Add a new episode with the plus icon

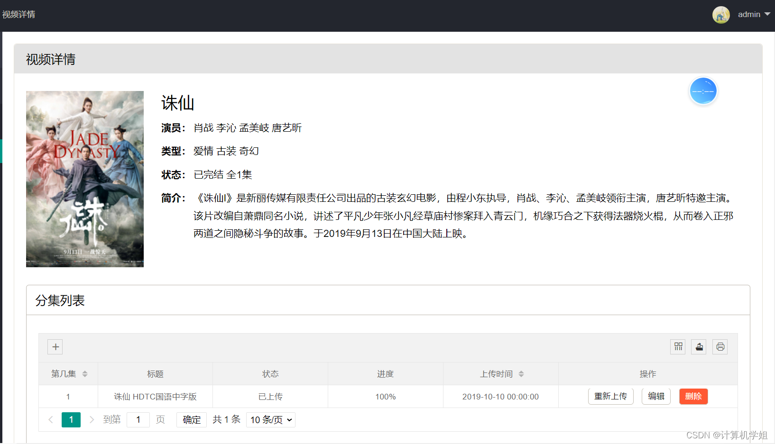pos(55,347)
